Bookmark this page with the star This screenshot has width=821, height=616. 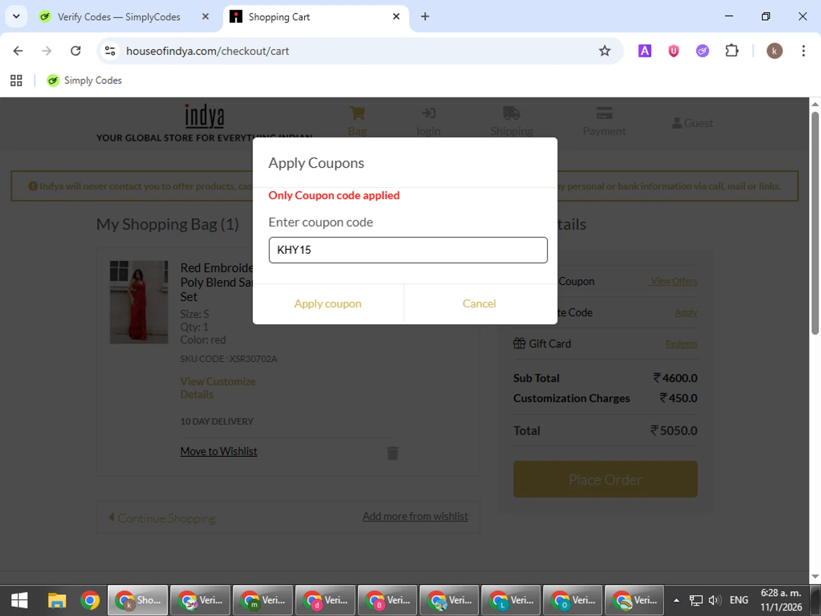coord(604,51)
